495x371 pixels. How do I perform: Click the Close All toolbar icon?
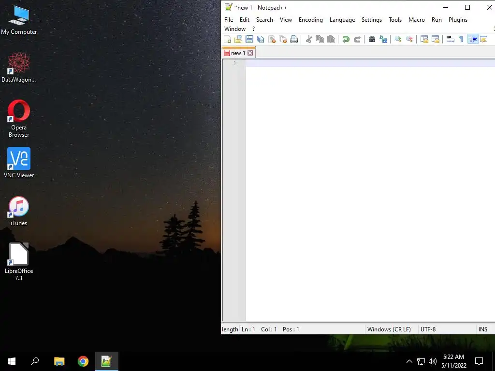click(x=282, y=39)
